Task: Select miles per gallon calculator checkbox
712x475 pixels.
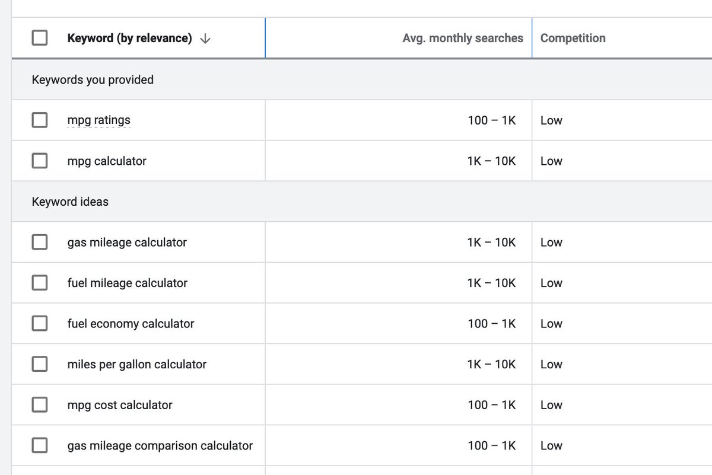Action: [39, 364]
